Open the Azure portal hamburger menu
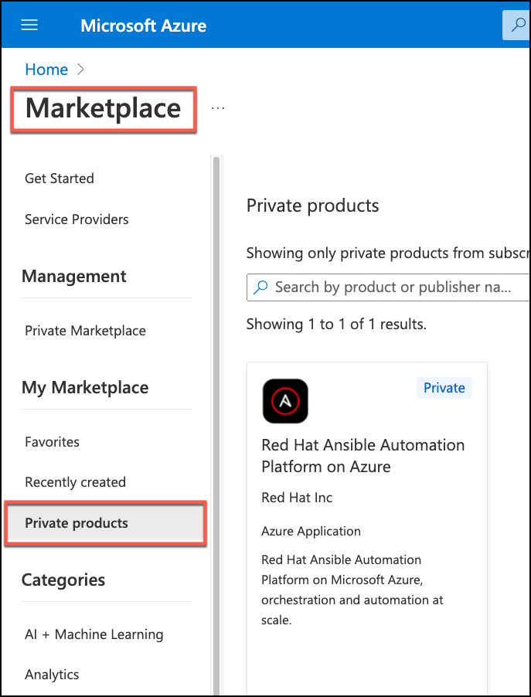Viewport: 531px width, 697px height. [29, 24]
